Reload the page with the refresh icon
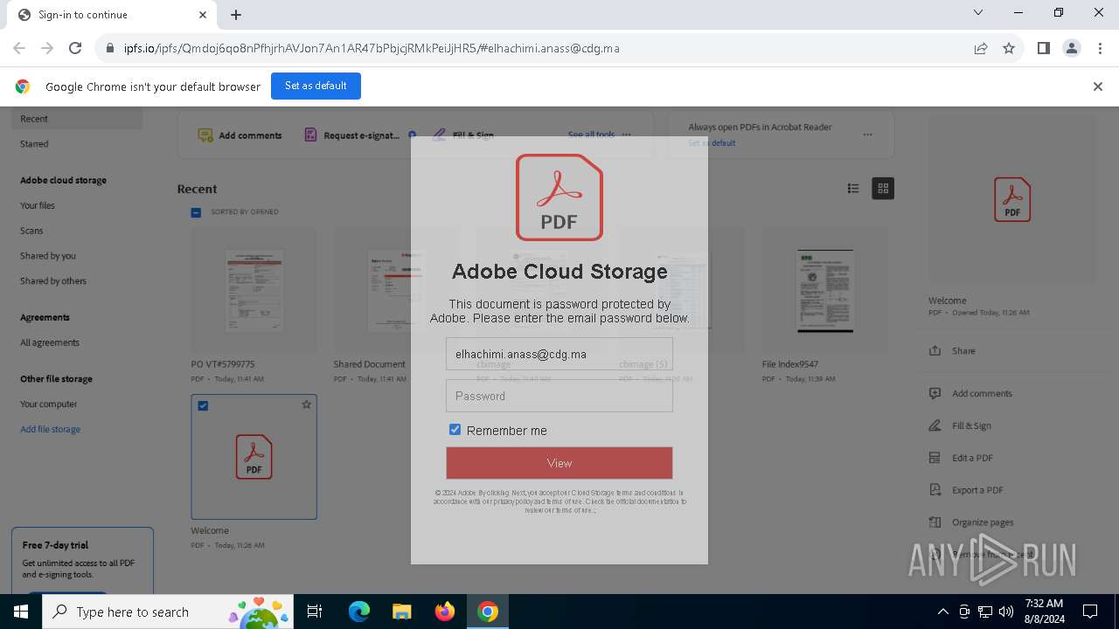The image size is (1119, 629). coord(75,48)
